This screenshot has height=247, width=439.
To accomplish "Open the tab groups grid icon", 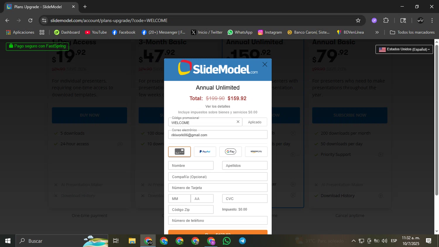I will [42, 32].
